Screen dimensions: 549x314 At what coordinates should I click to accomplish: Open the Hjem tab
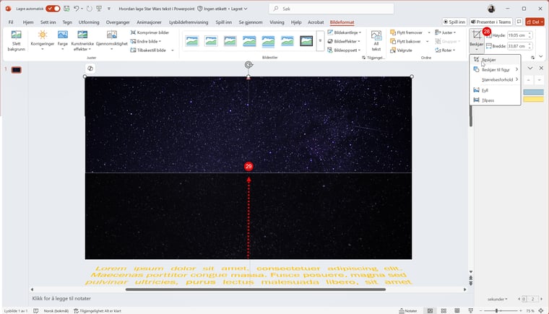click(x=28, y=22)
